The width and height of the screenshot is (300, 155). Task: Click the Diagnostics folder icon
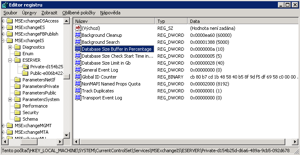18,47
